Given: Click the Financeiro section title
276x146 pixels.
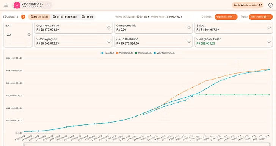Looking at the screenshot, I should pos(11,17).
